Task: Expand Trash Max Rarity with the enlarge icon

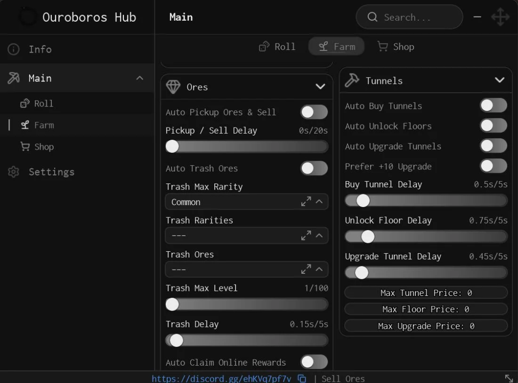Action: tap(306, 201)
